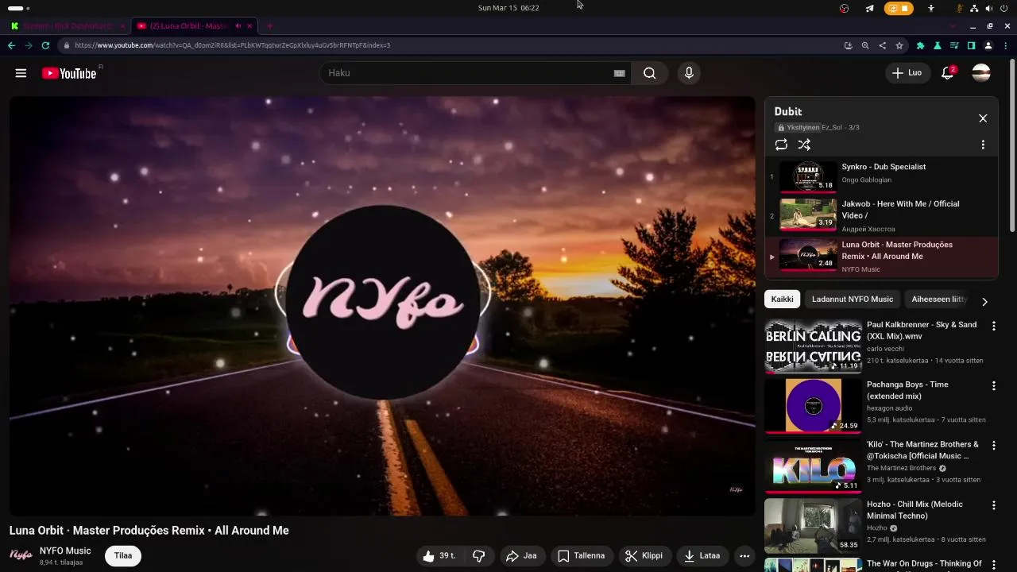Select Luna Orbit playlist item

pos(882,257)
